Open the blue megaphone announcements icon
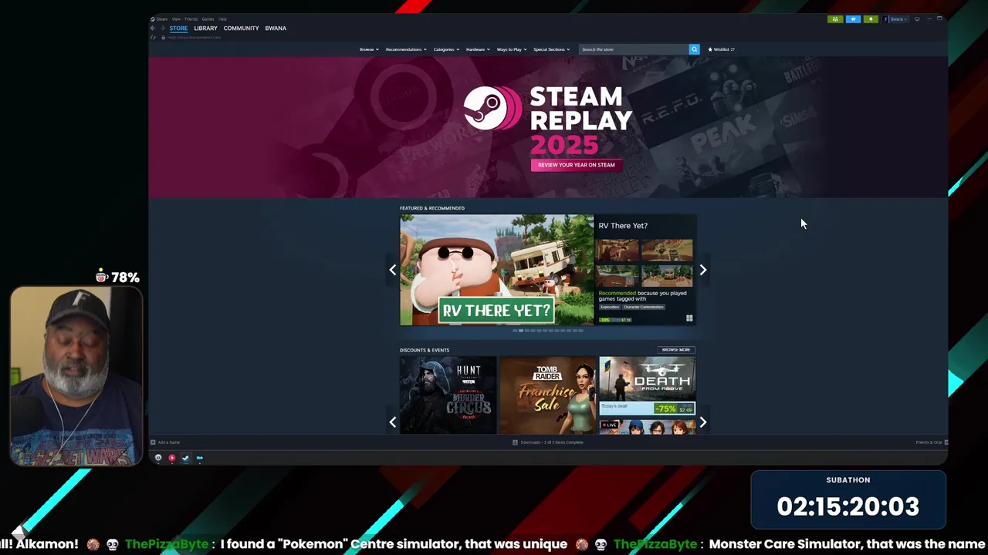988x555 pixels. [853, 19]
